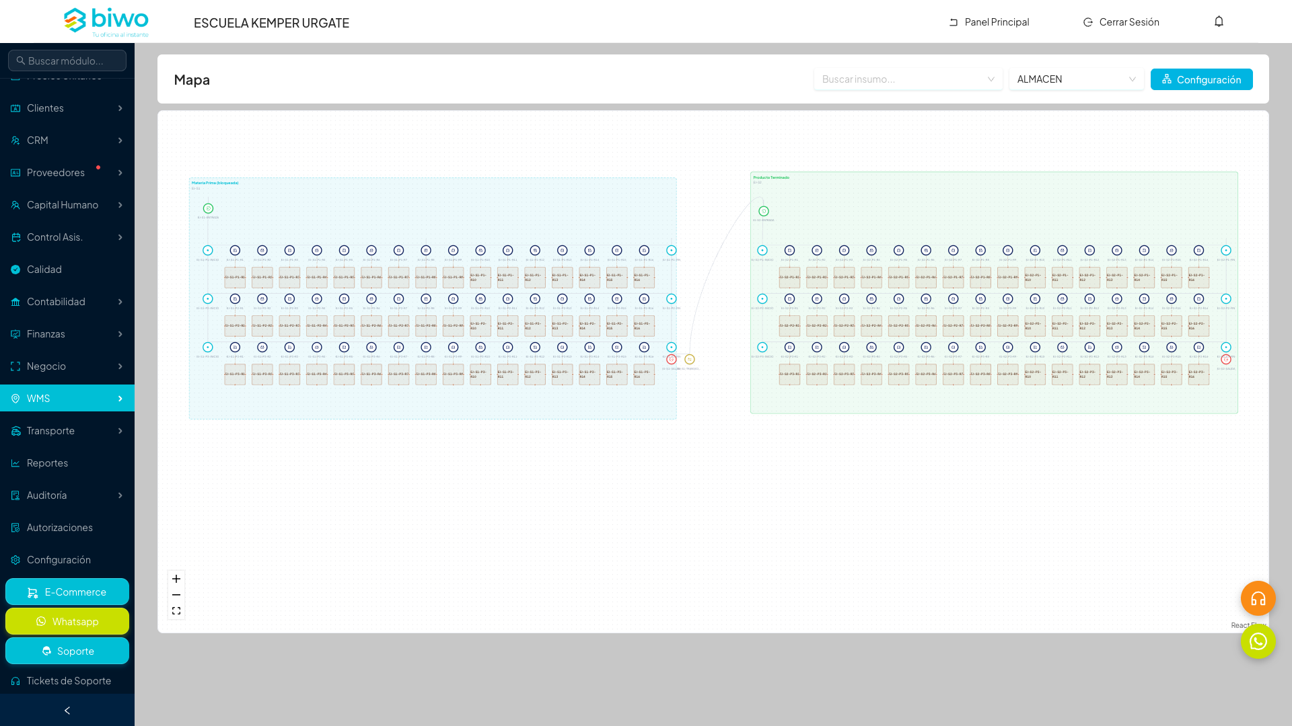The image size is (1292, 726).
Task: Go to Panel Principal
Action: click(x=989, y=22)
